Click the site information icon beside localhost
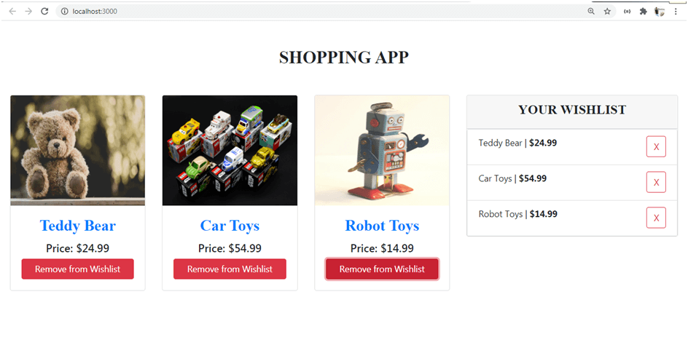The image size is (688, 348). 64,12
